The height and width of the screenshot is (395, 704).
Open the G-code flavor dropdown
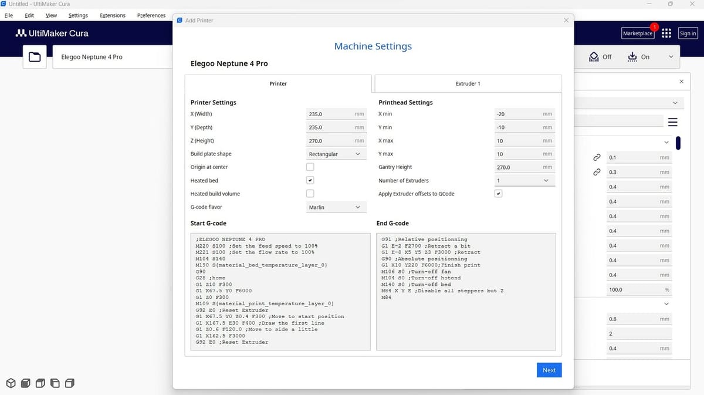pyautogui.click(x=336, y=207)
